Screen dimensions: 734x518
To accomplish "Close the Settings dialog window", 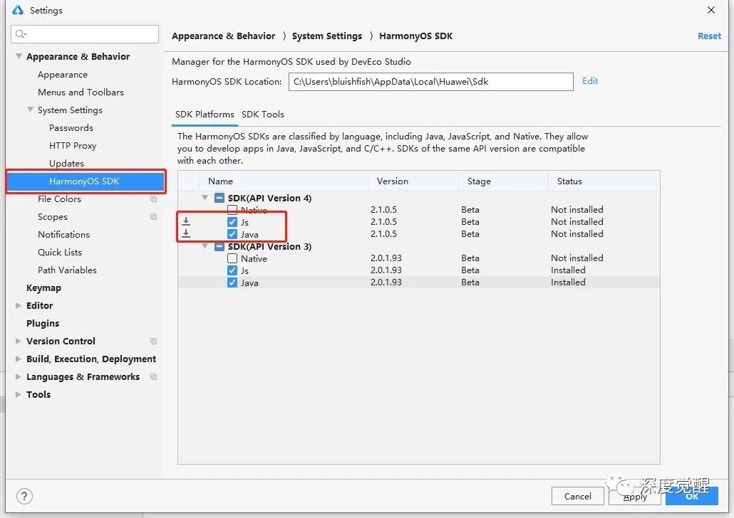I will click(711, 10).
